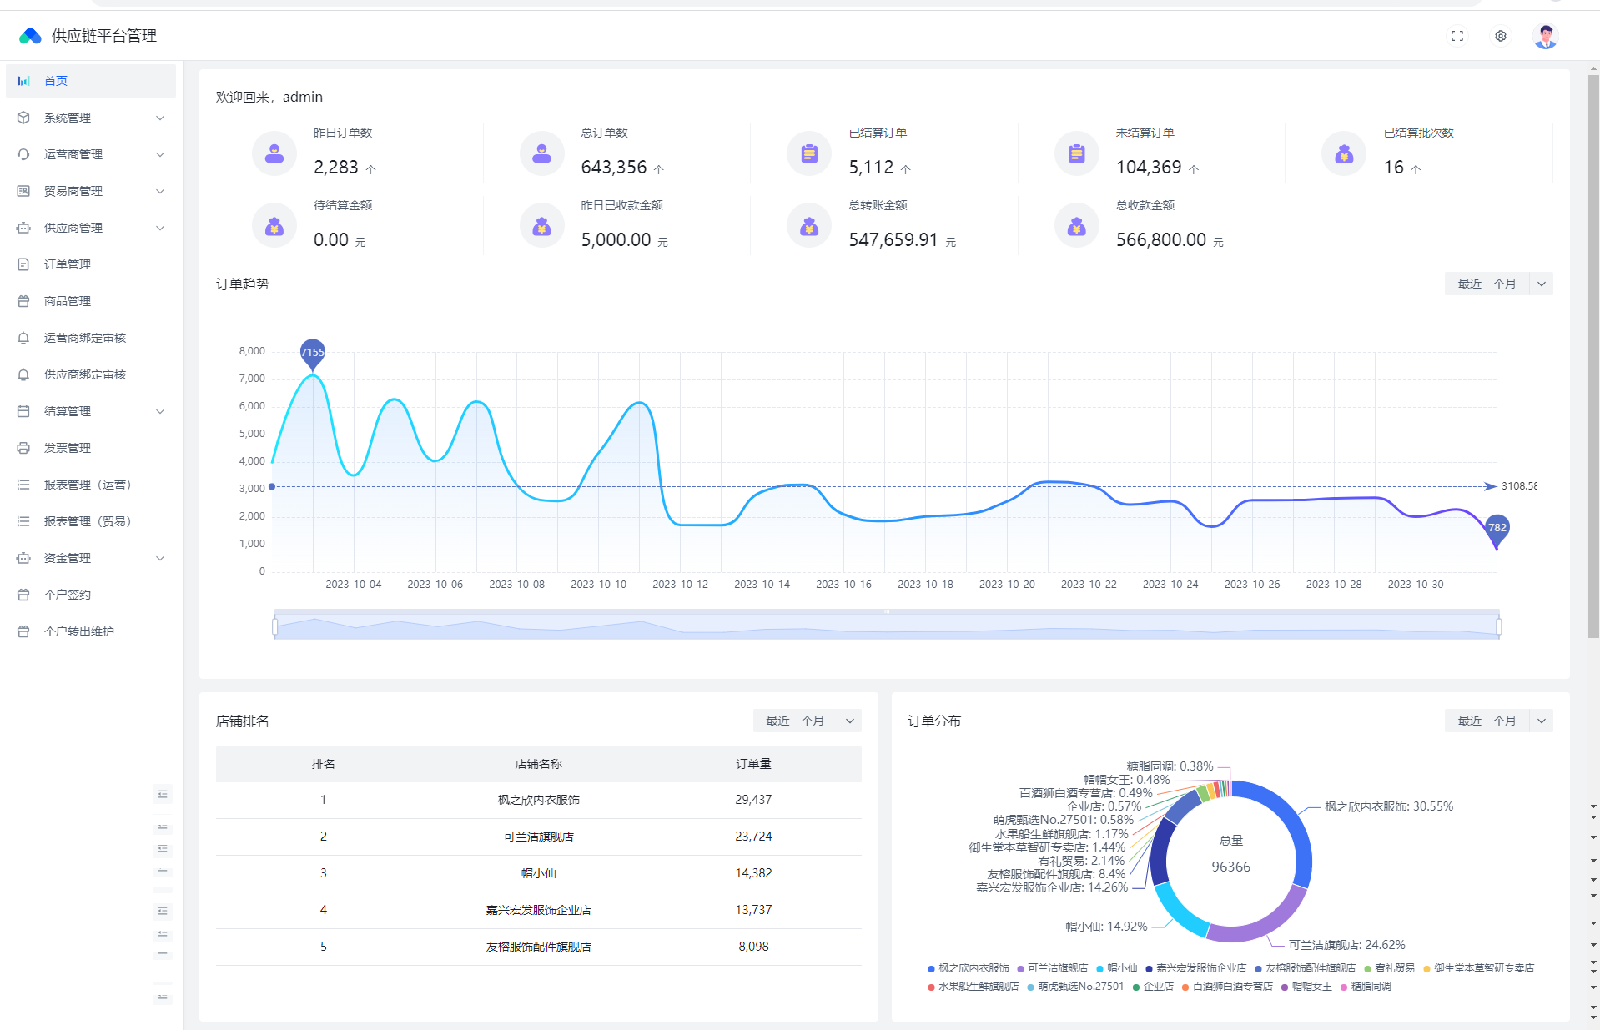The height and width of the screenshot is (1030, 1600).
Task: Open settings gear icon in header
Action: coord(1500,36)
